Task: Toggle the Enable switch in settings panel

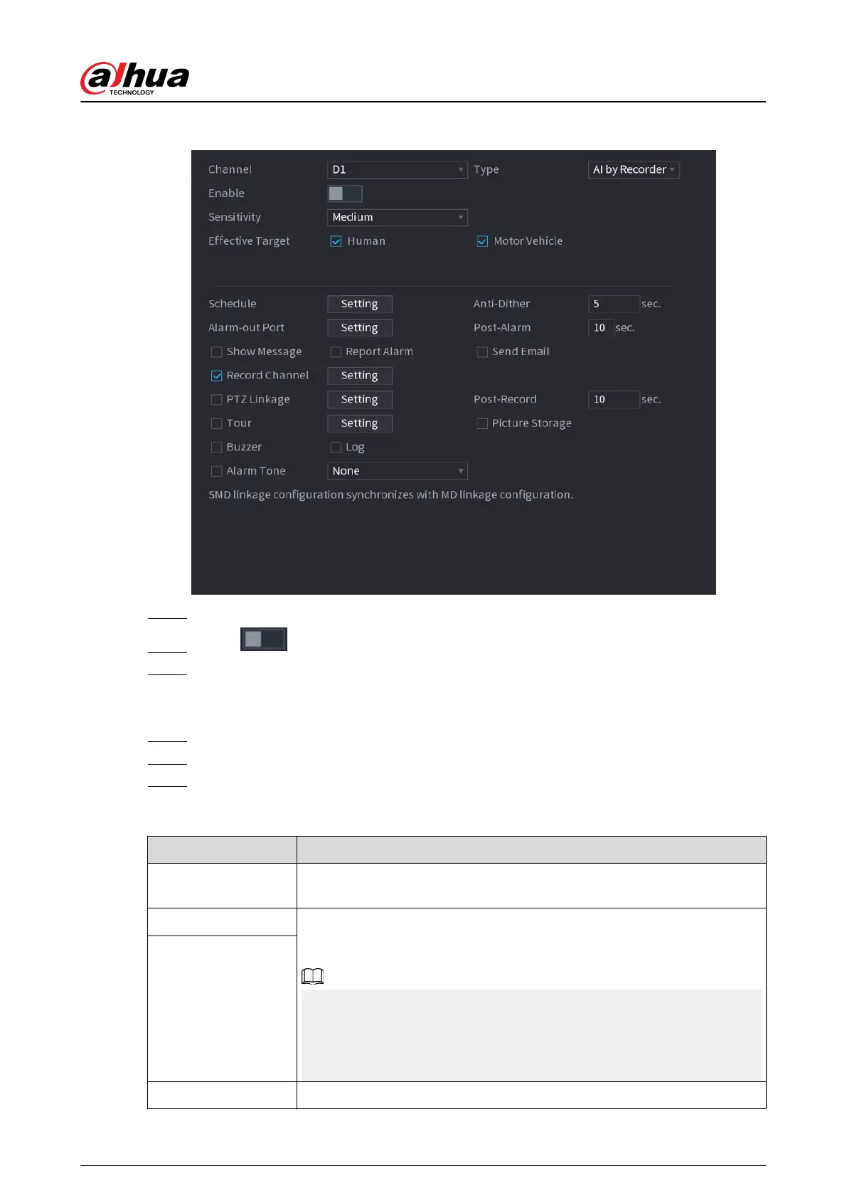Action: (345, 194)
